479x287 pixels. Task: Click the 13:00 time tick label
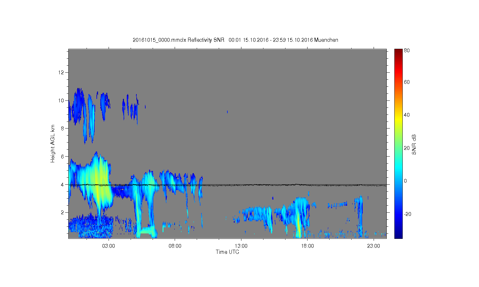241,246
